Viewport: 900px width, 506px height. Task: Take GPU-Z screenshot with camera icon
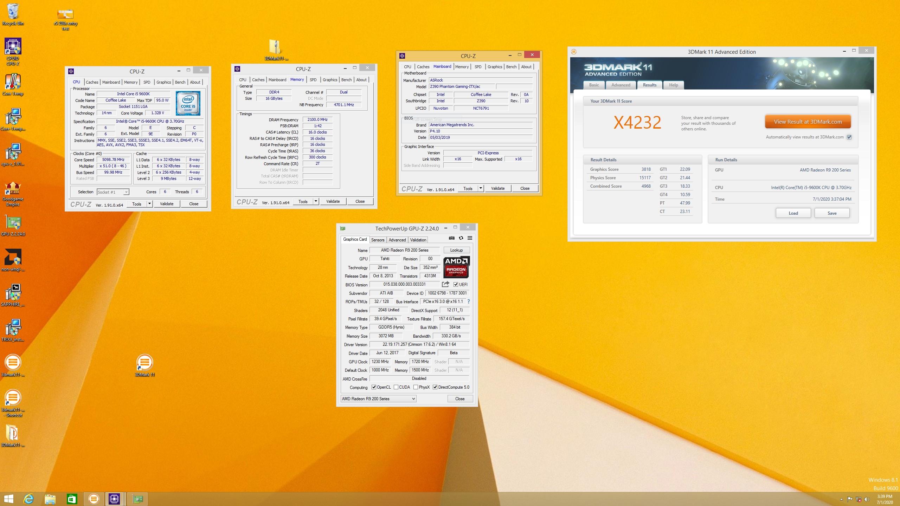click(x=452, y=238)
